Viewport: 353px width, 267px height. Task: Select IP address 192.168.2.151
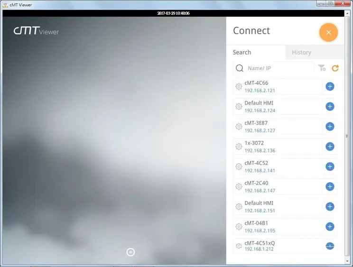260,211
